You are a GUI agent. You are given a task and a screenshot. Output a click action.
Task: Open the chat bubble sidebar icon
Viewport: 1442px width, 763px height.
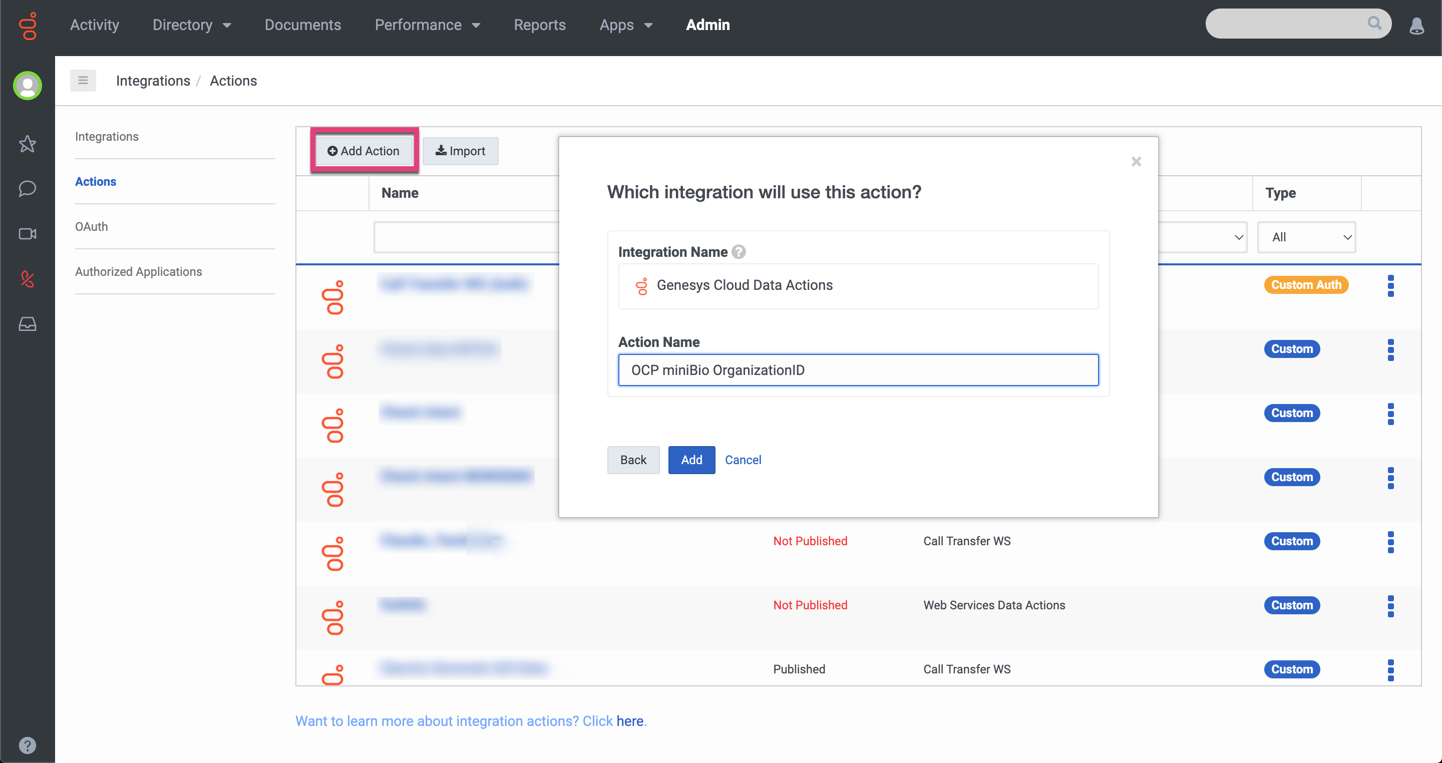pos(28,189)
